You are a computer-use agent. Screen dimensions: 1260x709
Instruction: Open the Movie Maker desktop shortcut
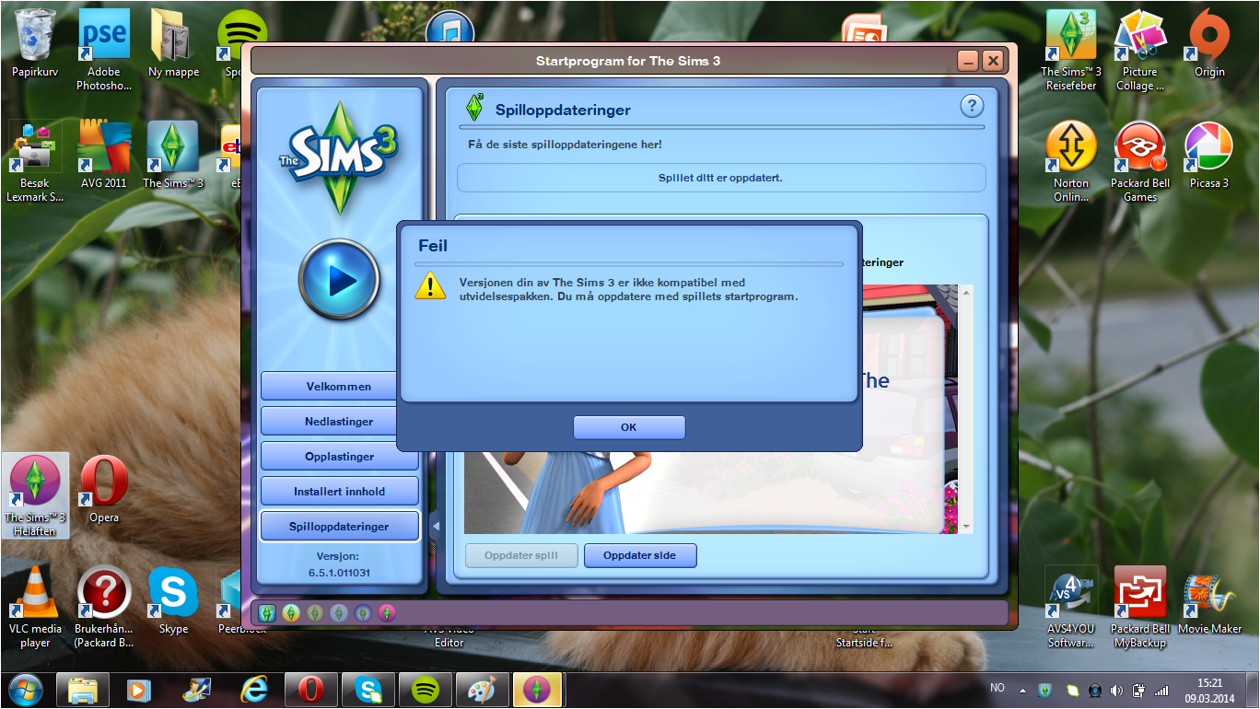coord(1209,600)
